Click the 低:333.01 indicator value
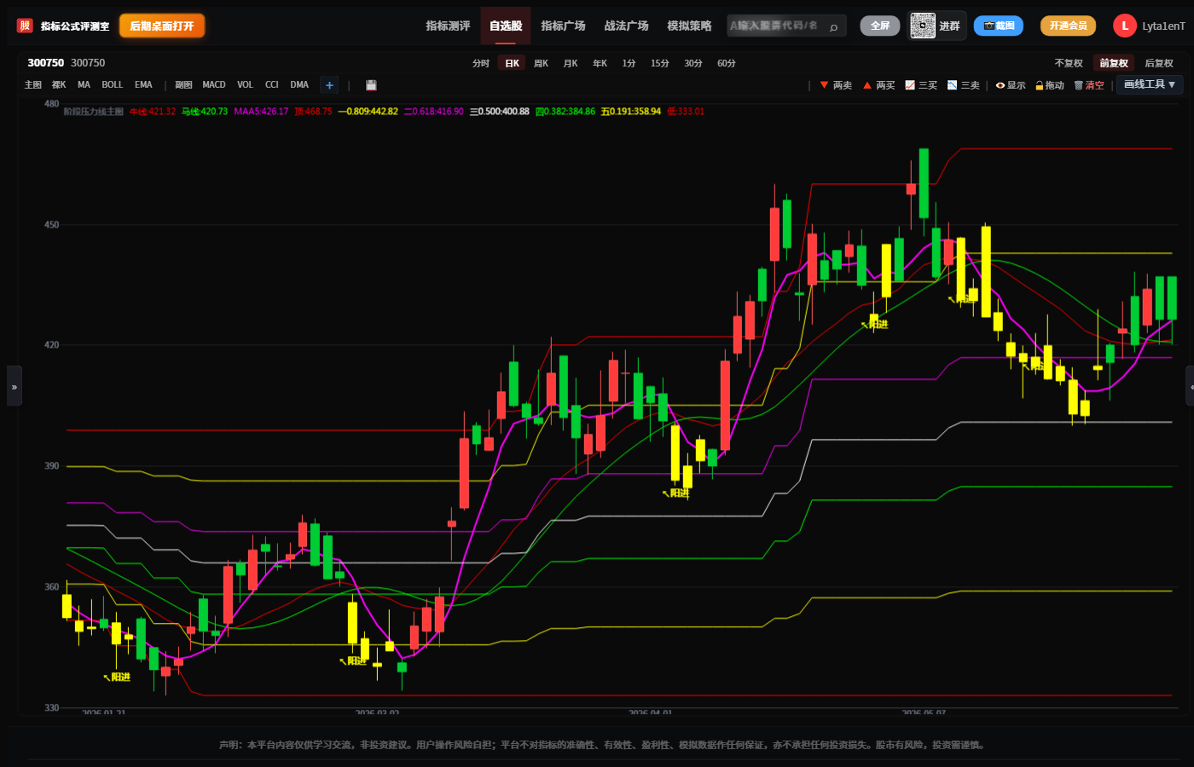Screen dimensions: 1194x767 686,112
